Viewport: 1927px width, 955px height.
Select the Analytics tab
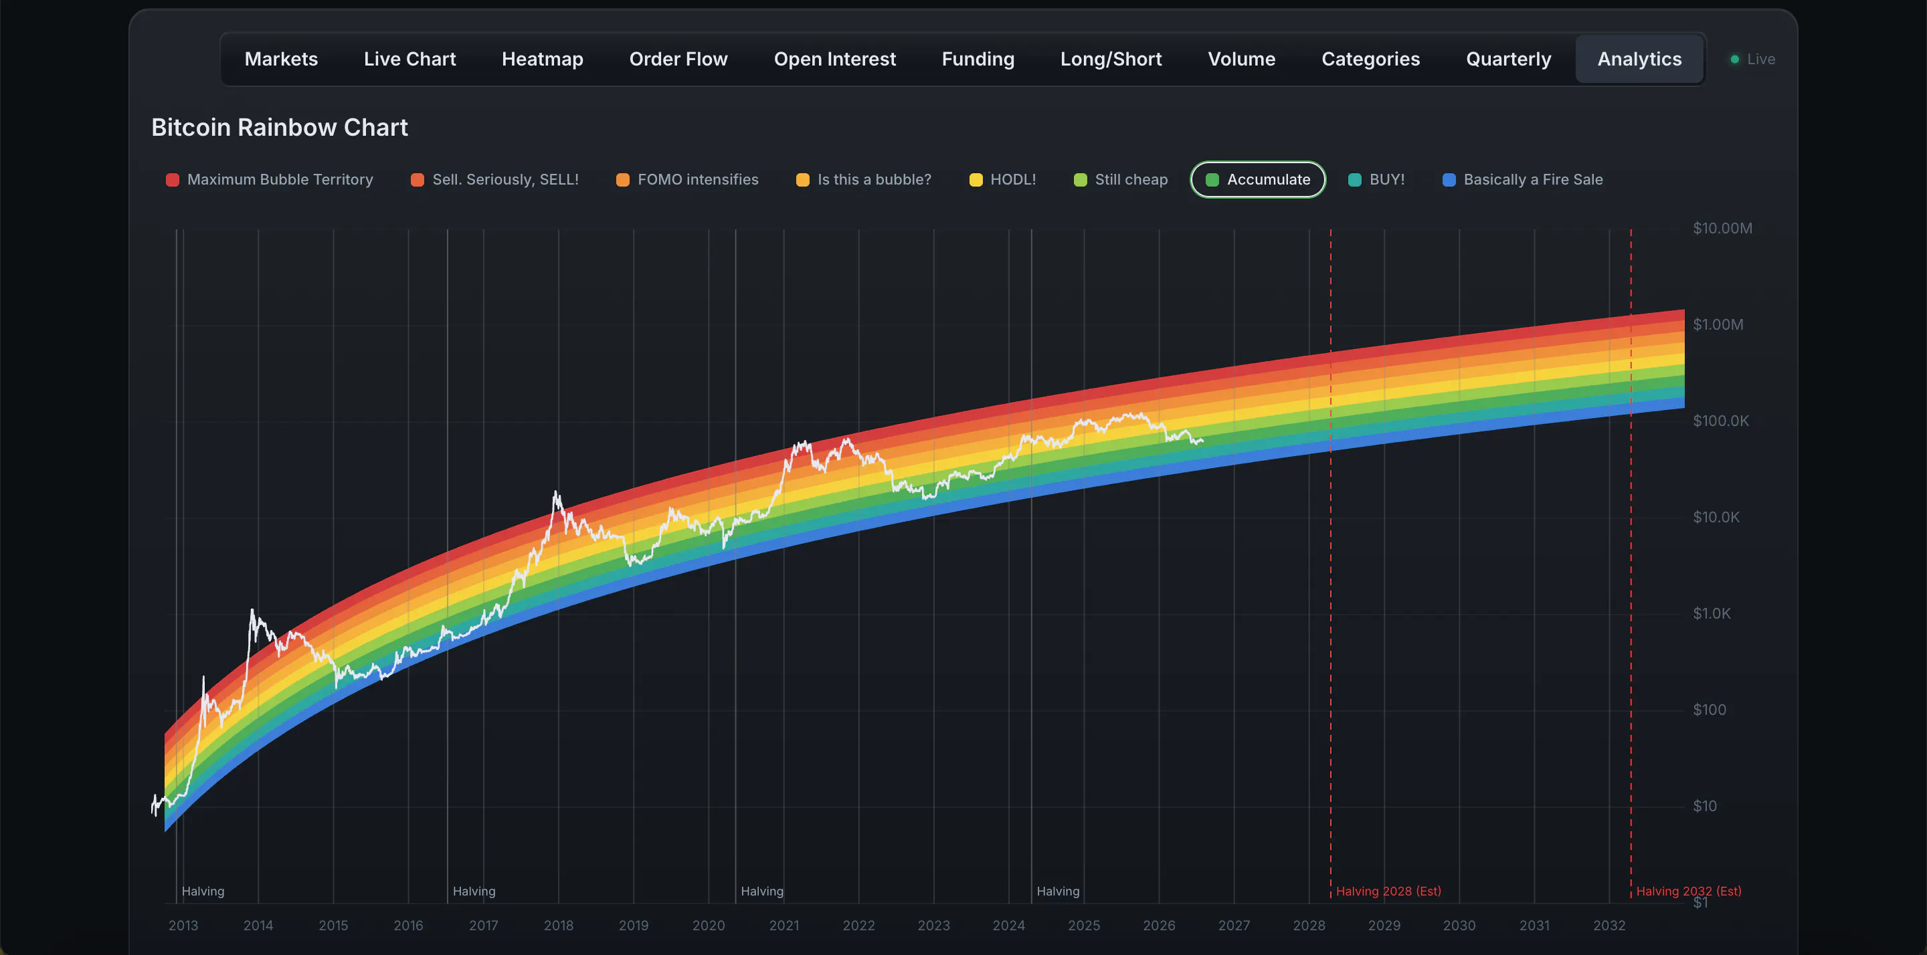(1639, 59)
